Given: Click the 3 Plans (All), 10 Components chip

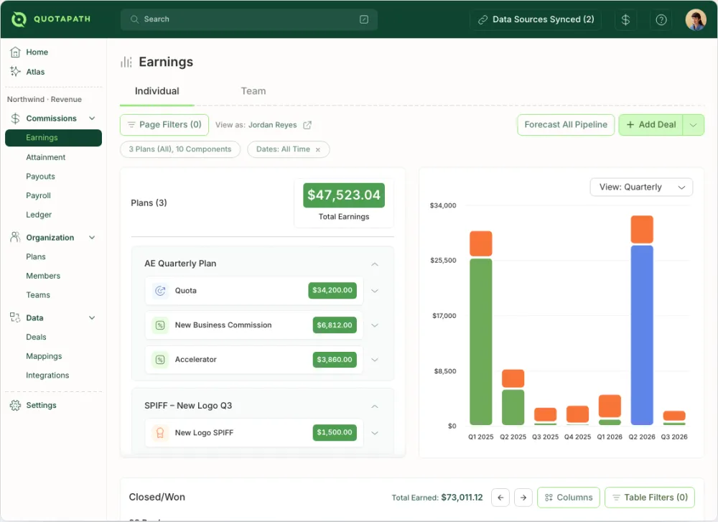Looking at the screenshot, I should pos(180,149).
